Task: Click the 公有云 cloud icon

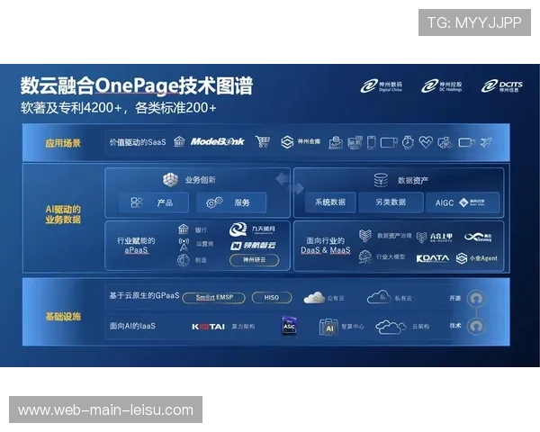Action: 314,297
